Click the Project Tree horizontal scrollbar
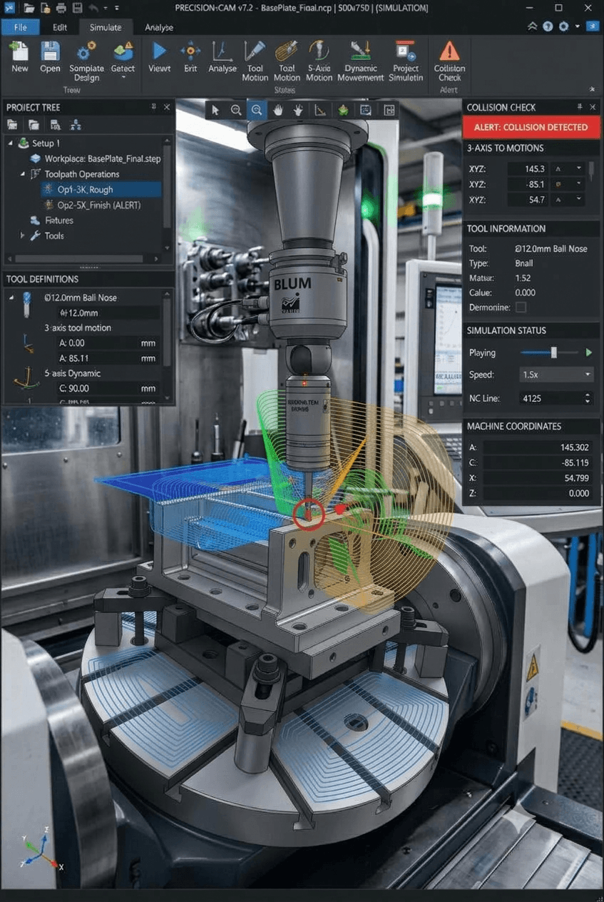The image size is (604, 902). tap(80, 258)
